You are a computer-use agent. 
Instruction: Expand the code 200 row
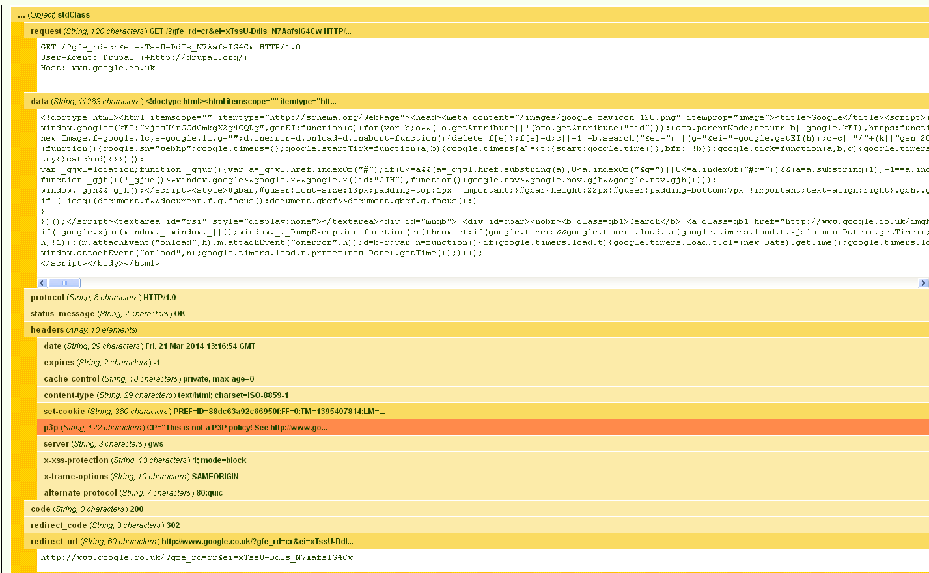477,509
